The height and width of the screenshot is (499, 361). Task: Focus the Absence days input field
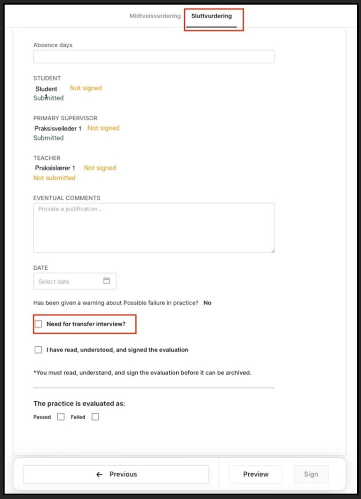pos(154,57)
